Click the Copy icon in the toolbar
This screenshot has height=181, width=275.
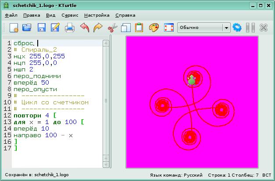pos(126,28)
